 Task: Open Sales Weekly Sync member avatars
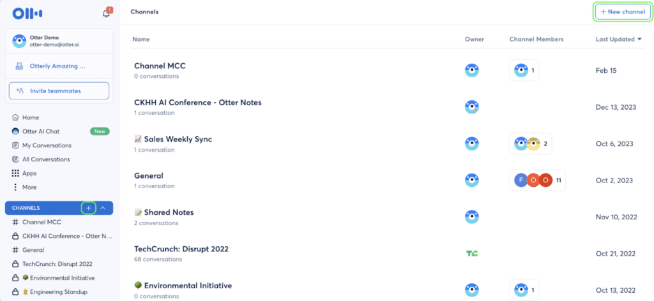[530, 143]
